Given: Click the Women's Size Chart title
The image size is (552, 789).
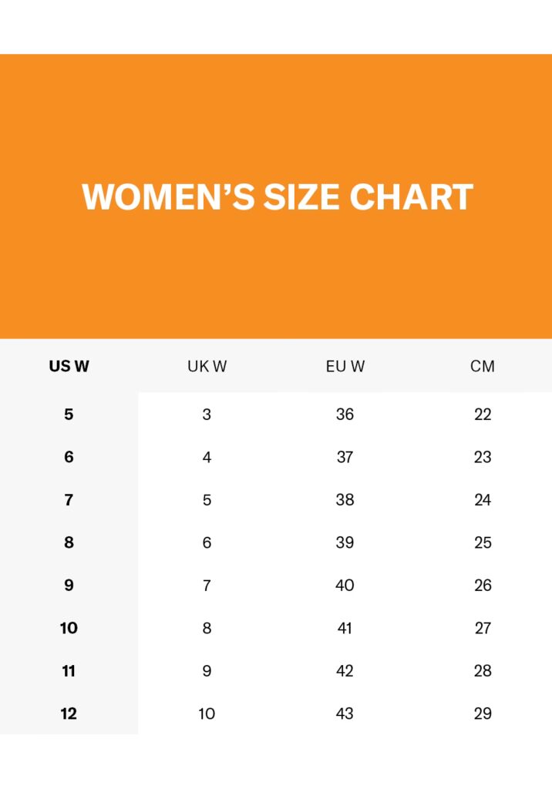Looking at the screenshot, I should [x=277, y=197].
